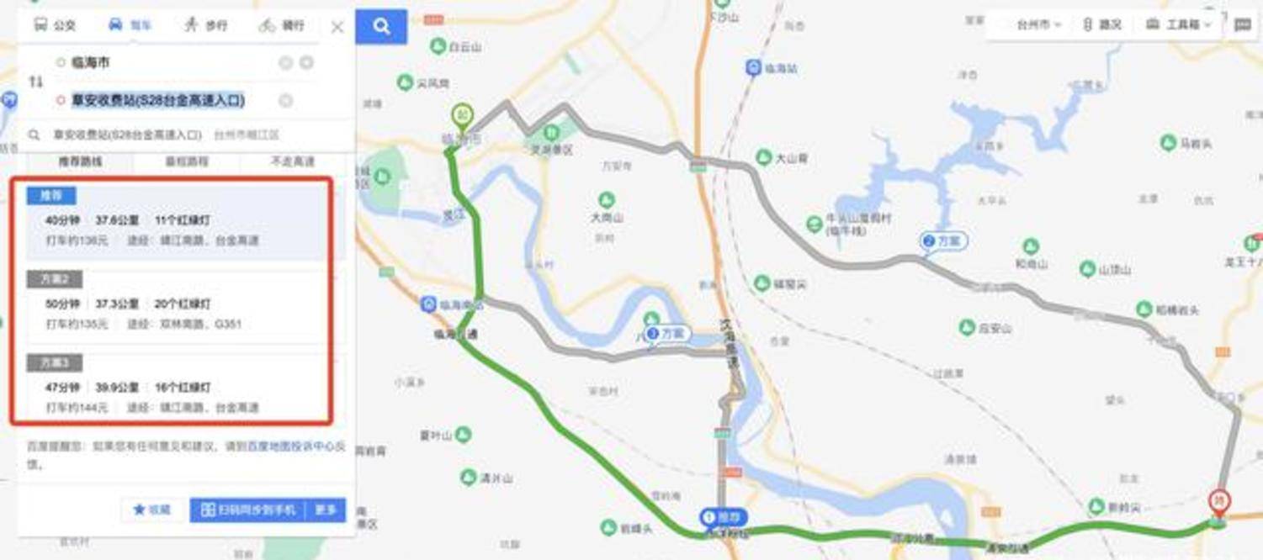Open the feedback message icon top right
Image resolution: width=1263 pixels, height=560 pixels.
tap(1243, 25)
